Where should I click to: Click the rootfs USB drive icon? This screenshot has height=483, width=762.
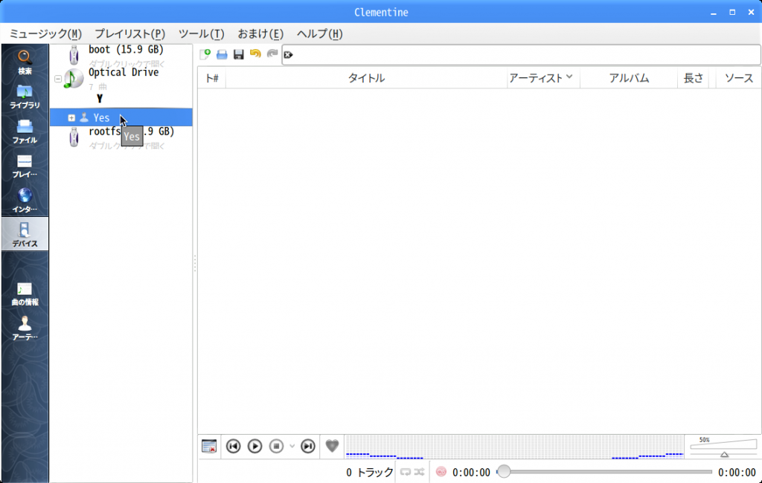pos(74,137)
